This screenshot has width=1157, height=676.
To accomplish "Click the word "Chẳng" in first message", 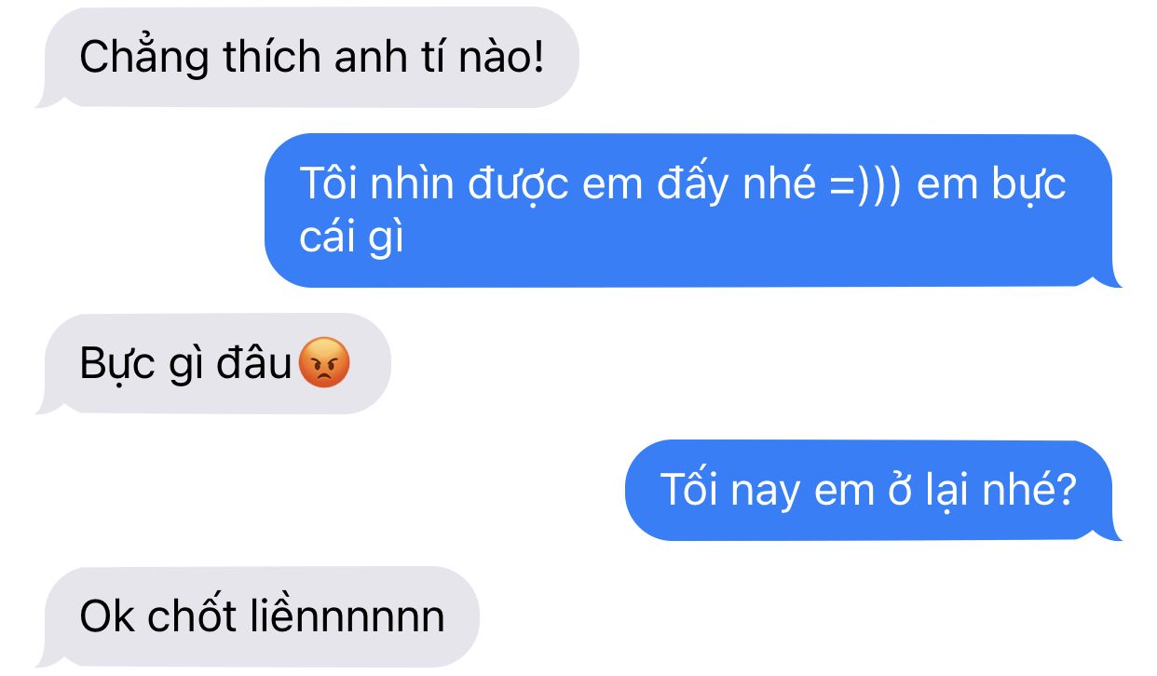I will pyautogui.click(x=130, y=58).
